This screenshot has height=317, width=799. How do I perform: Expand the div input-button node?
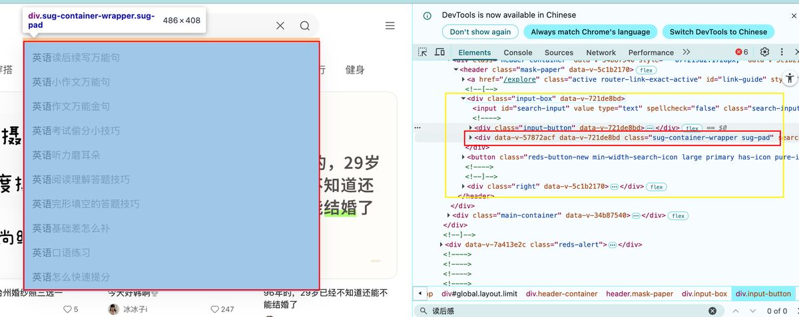[471, 128]
